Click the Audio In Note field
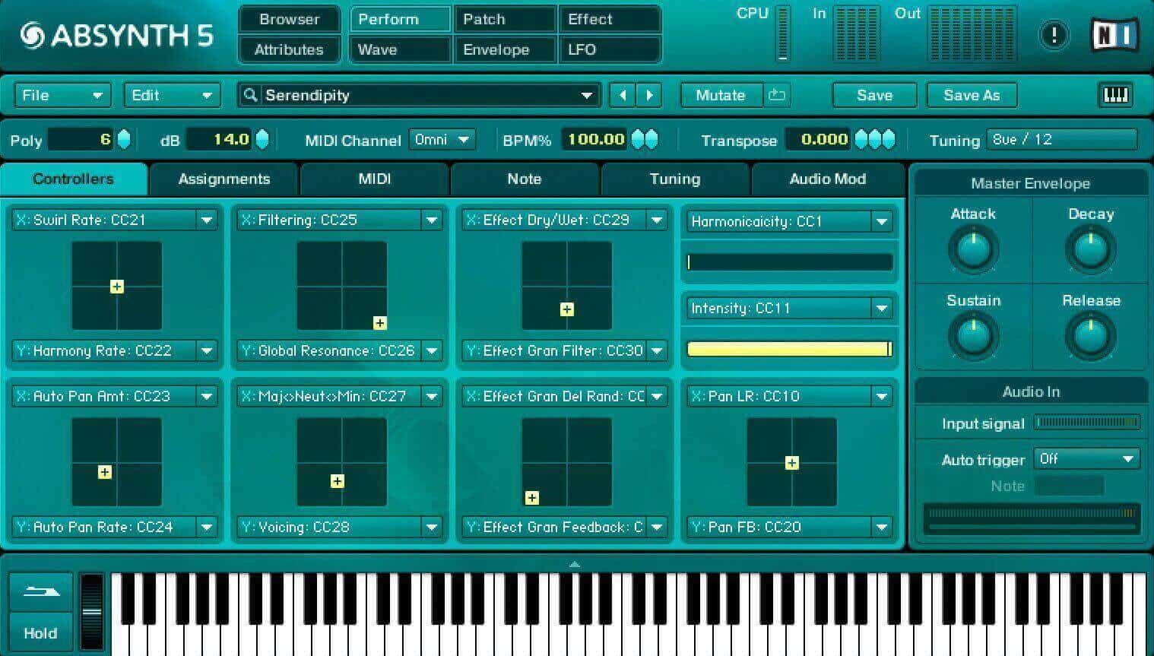Image resolution: width=1154 pixels, height=656 pixels. point(1069,486)
